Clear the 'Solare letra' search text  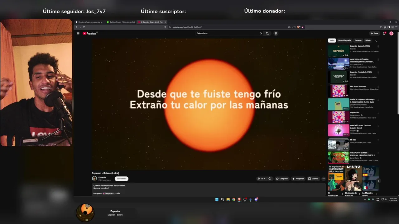[261, 33]
